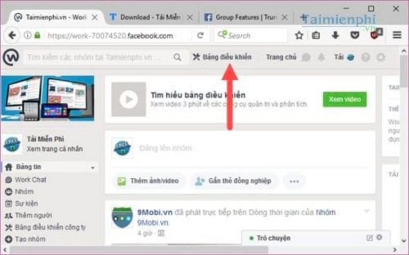Open Bảng điều khiển in the top bar
The width and height of the screenshot is (409, 255).
(222, 57)
